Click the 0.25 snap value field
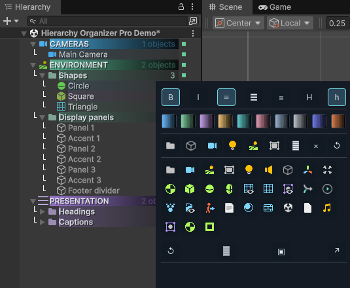 tap(338, 23)
